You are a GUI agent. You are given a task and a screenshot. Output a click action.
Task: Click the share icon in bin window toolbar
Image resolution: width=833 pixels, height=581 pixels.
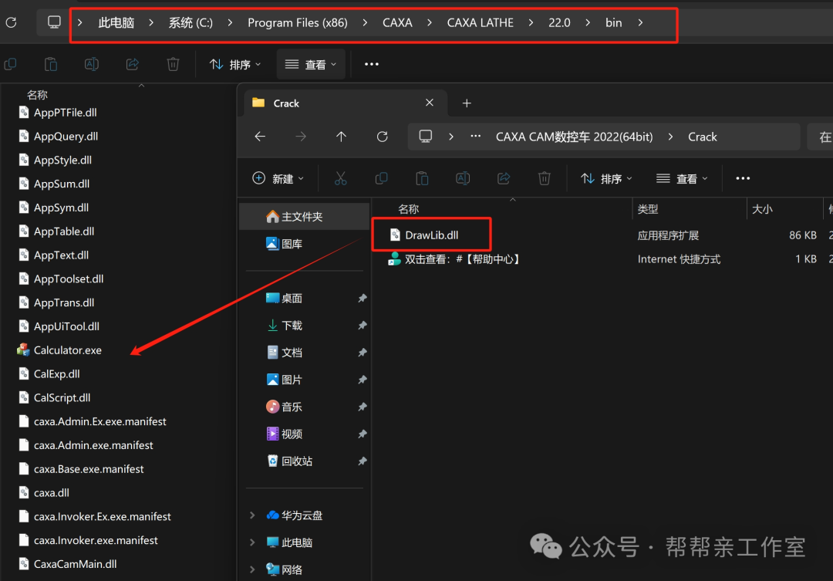[133, 64]
